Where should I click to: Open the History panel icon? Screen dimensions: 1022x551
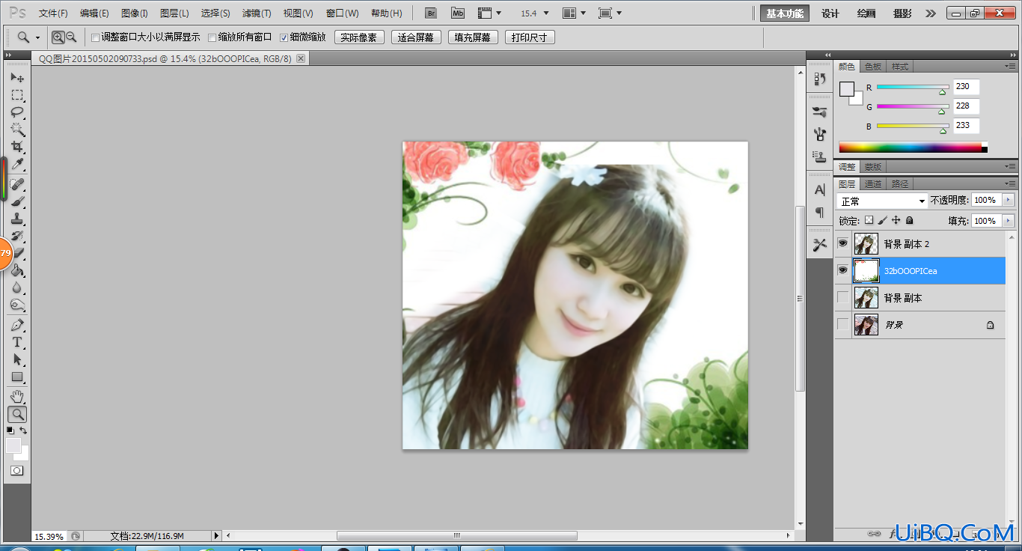coord(820,79)
